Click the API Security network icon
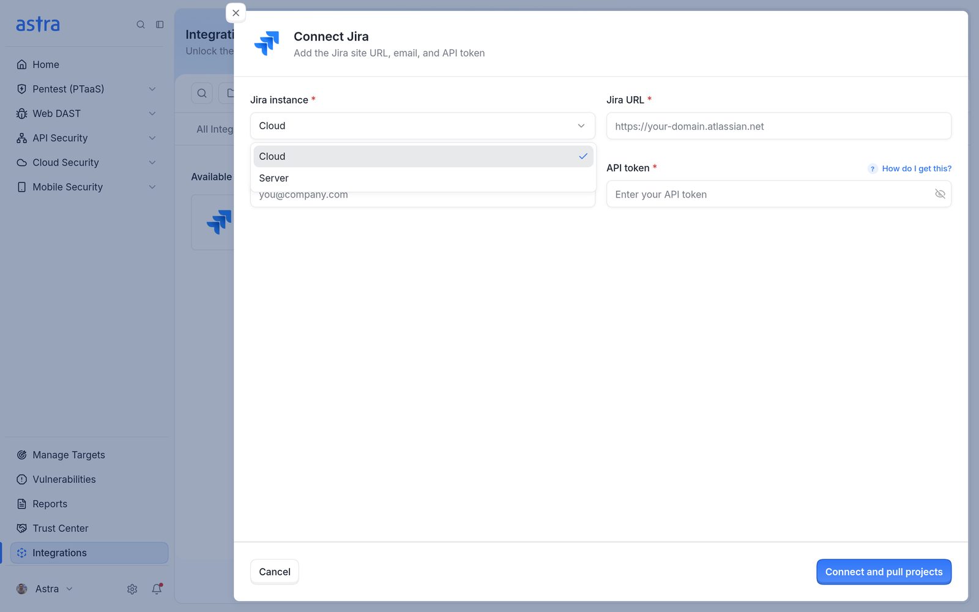The width and height of the screenshot is (979, 612). click(22, 138)
